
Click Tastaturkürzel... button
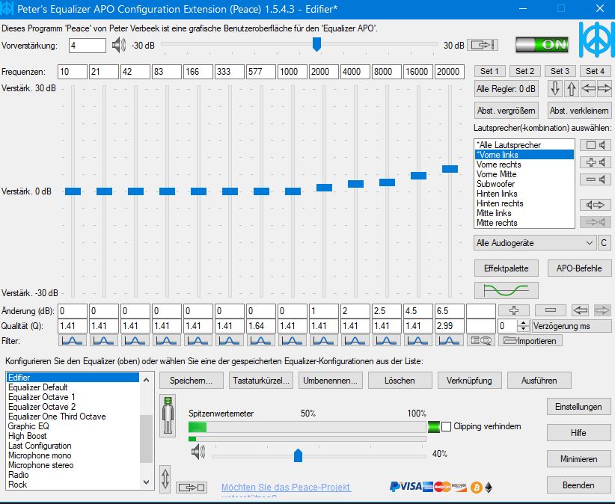pos(261,381)
